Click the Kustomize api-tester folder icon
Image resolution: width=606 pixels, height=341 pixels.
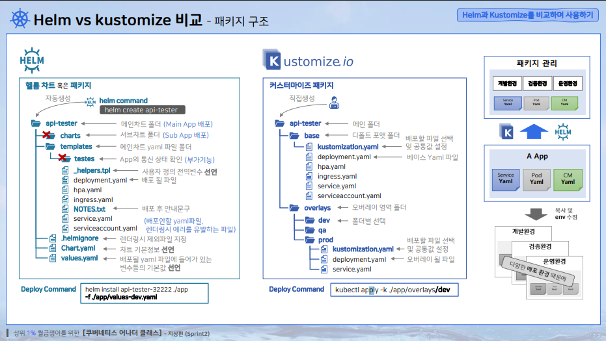[280, 123]
